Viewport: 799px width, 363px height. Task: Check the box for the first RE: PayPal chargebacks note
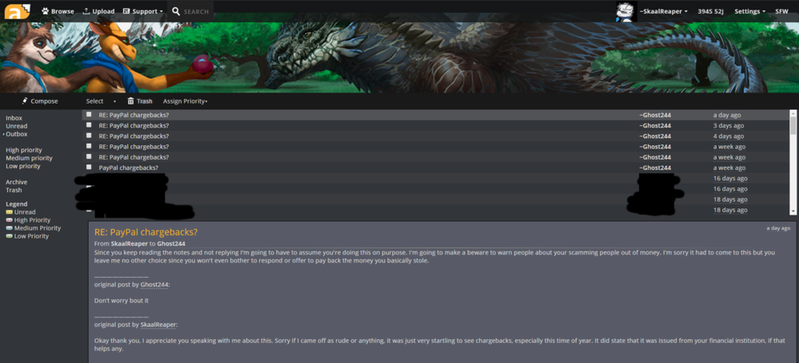point(89,115)
